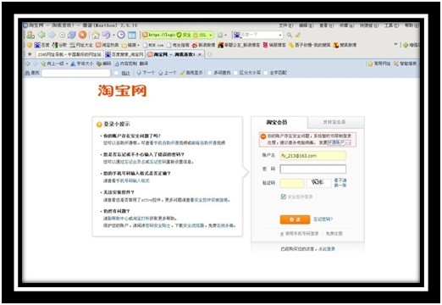
Task: Open the 搜狐微博 bookmark
Action: (345, 45)
